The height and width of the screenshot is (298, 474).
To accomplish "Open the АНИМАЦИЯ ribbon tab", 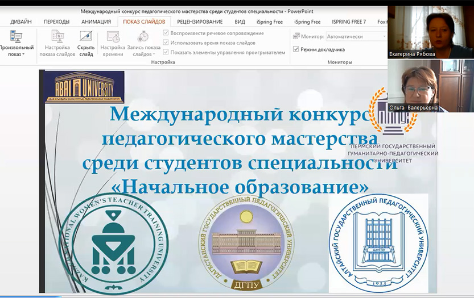I will tap(96, 22).
